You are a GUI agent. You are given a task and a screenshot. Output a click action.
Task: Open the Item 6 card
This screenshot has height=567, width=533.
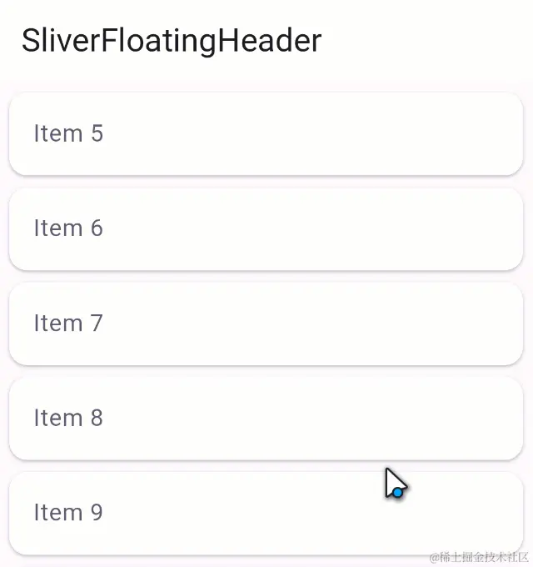(266, 228)
